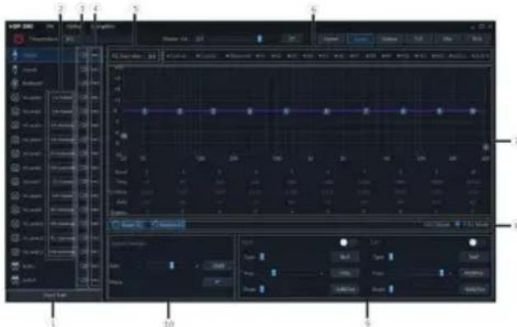
Task: Select the highlighted blue tab in top-right row
Action: tap(360, 39)
